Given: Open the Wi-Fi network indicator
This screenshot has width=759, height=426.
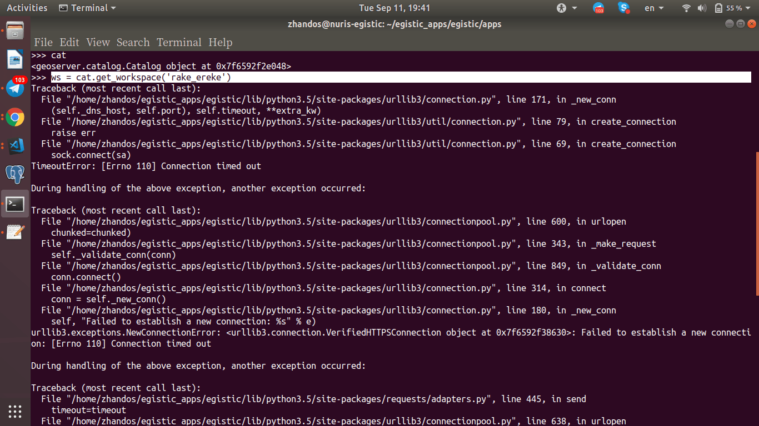Looking at the screenshot, I should pyautogui.click(x=686, y=8).
